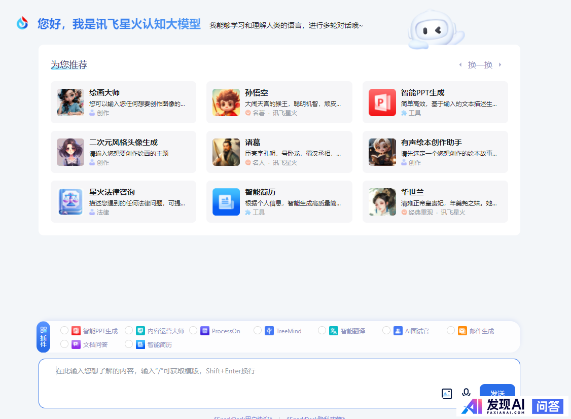Select the 华世兰 character avatar
Image resolution: width=571 pixels, height=419 pixels.
(x=382, y=202)
